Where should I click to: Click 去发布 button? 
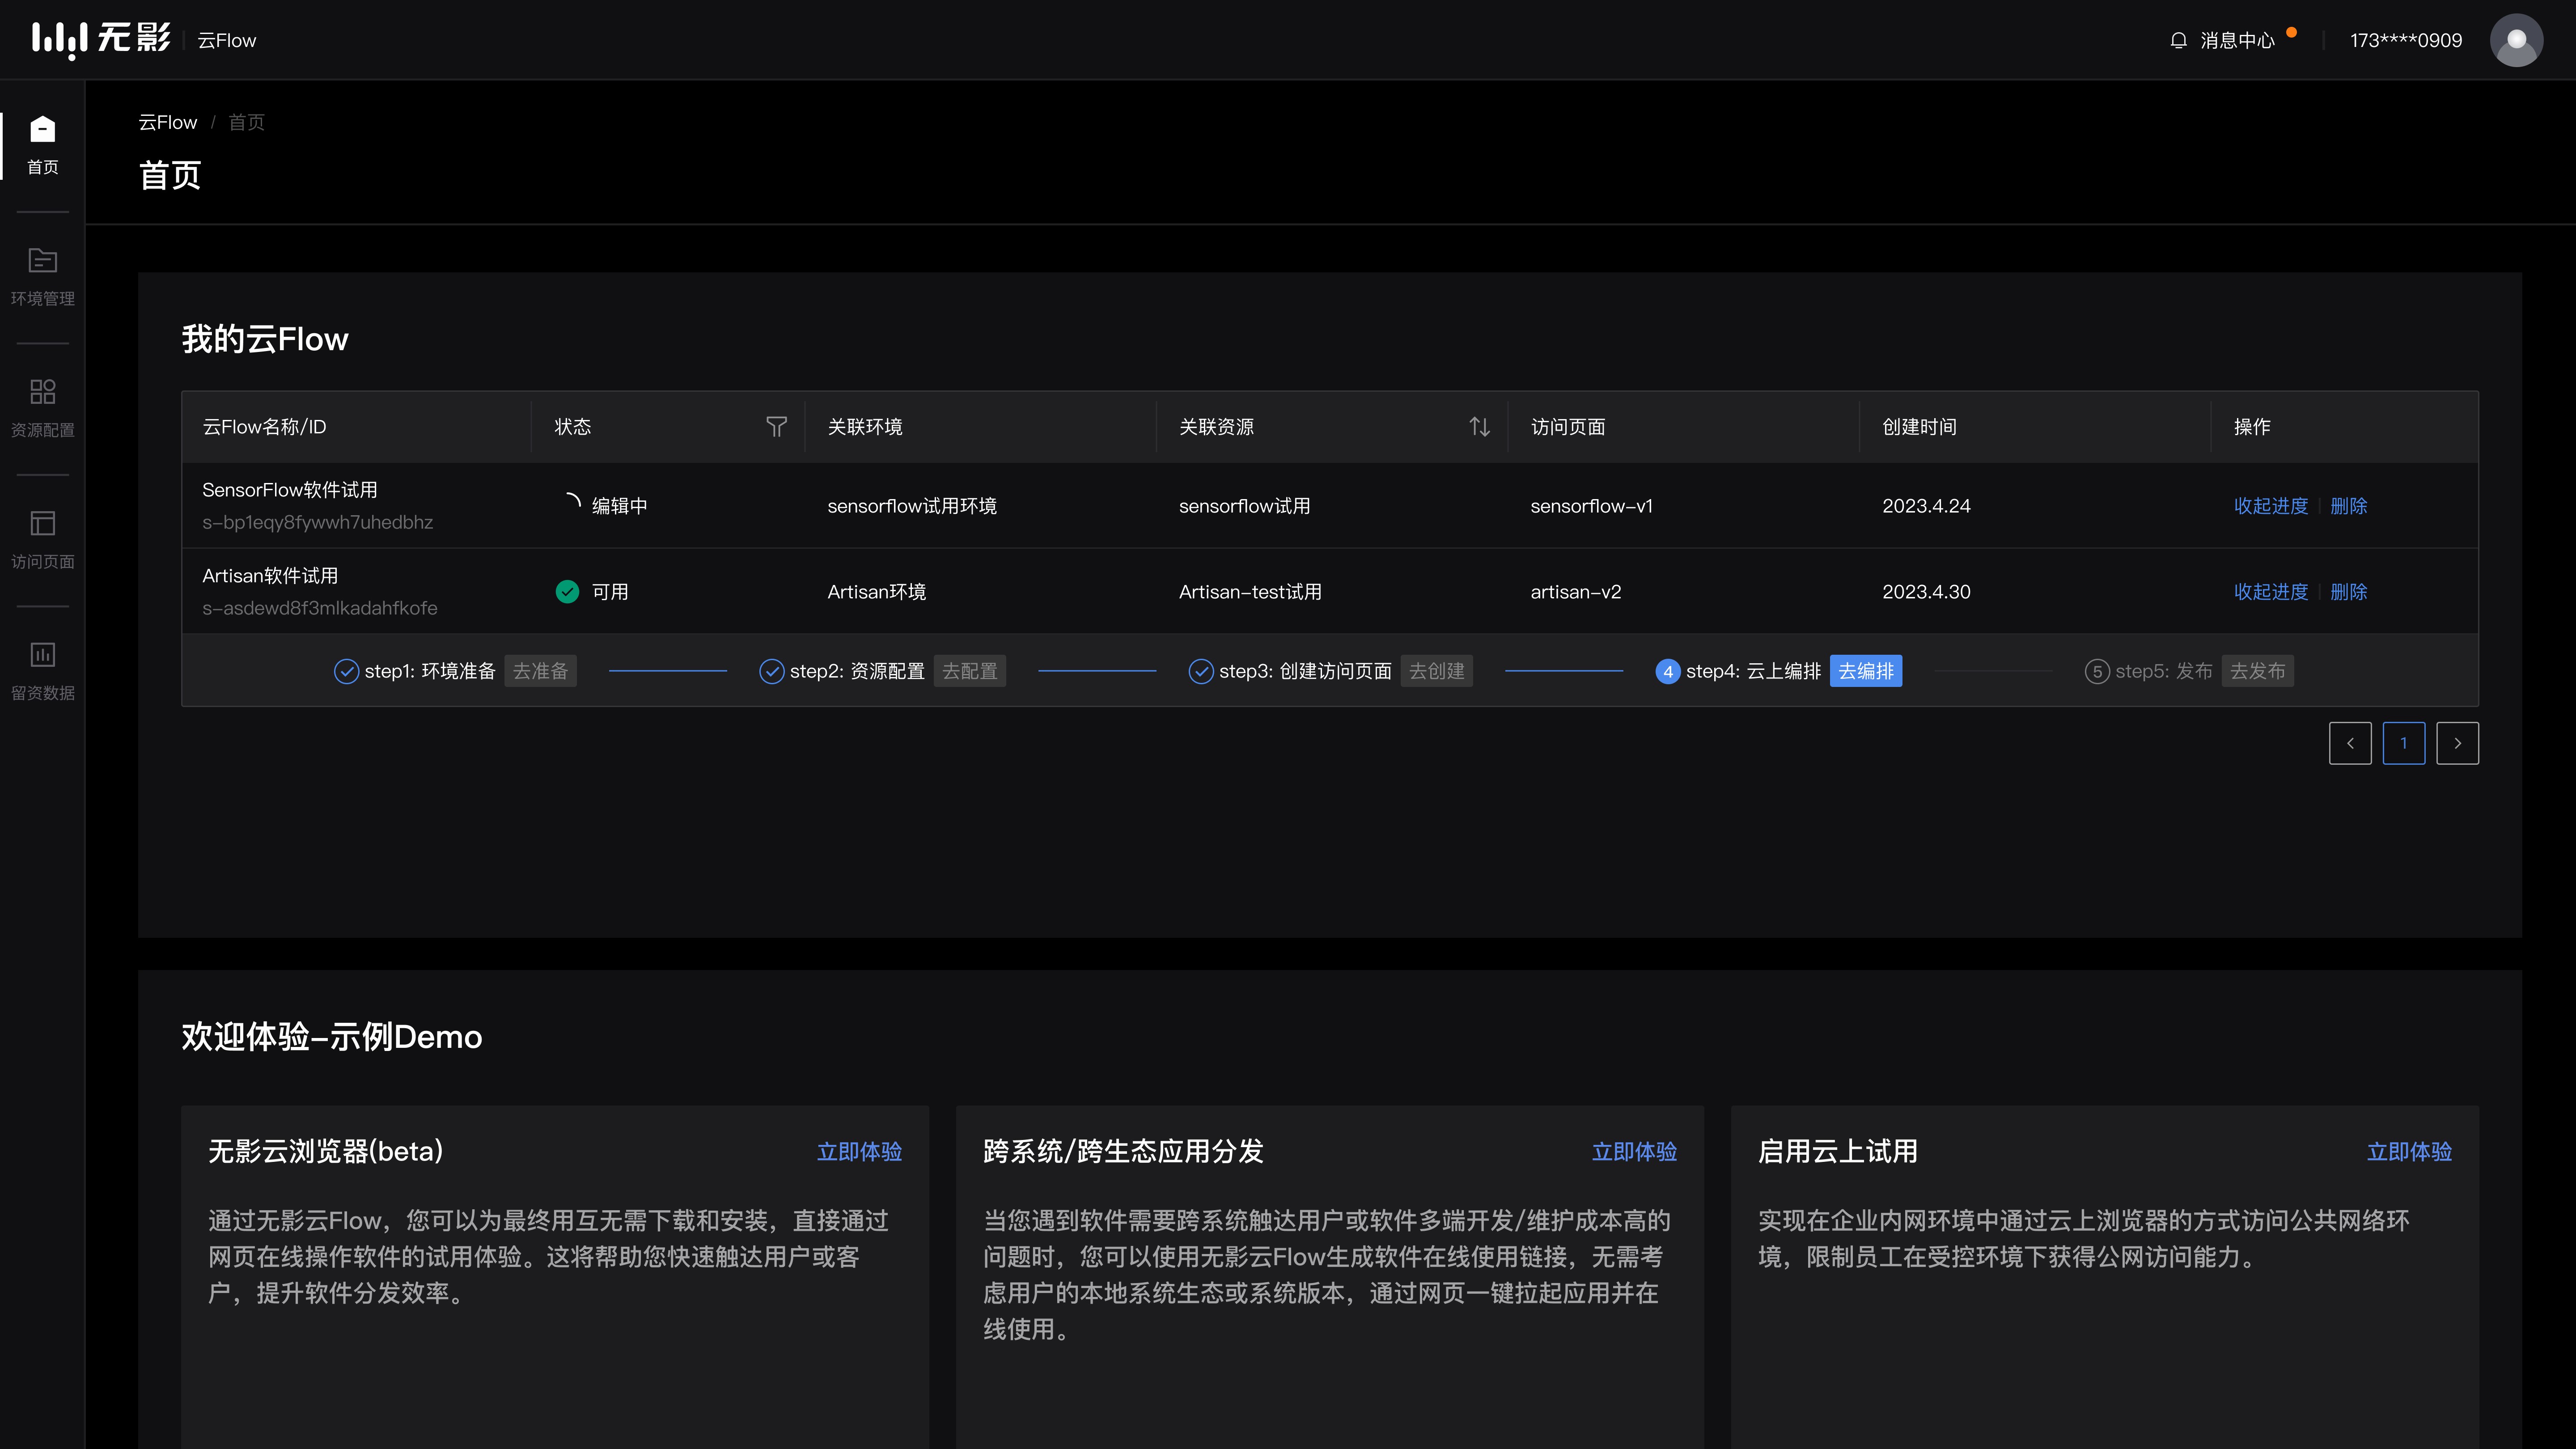2258,671
